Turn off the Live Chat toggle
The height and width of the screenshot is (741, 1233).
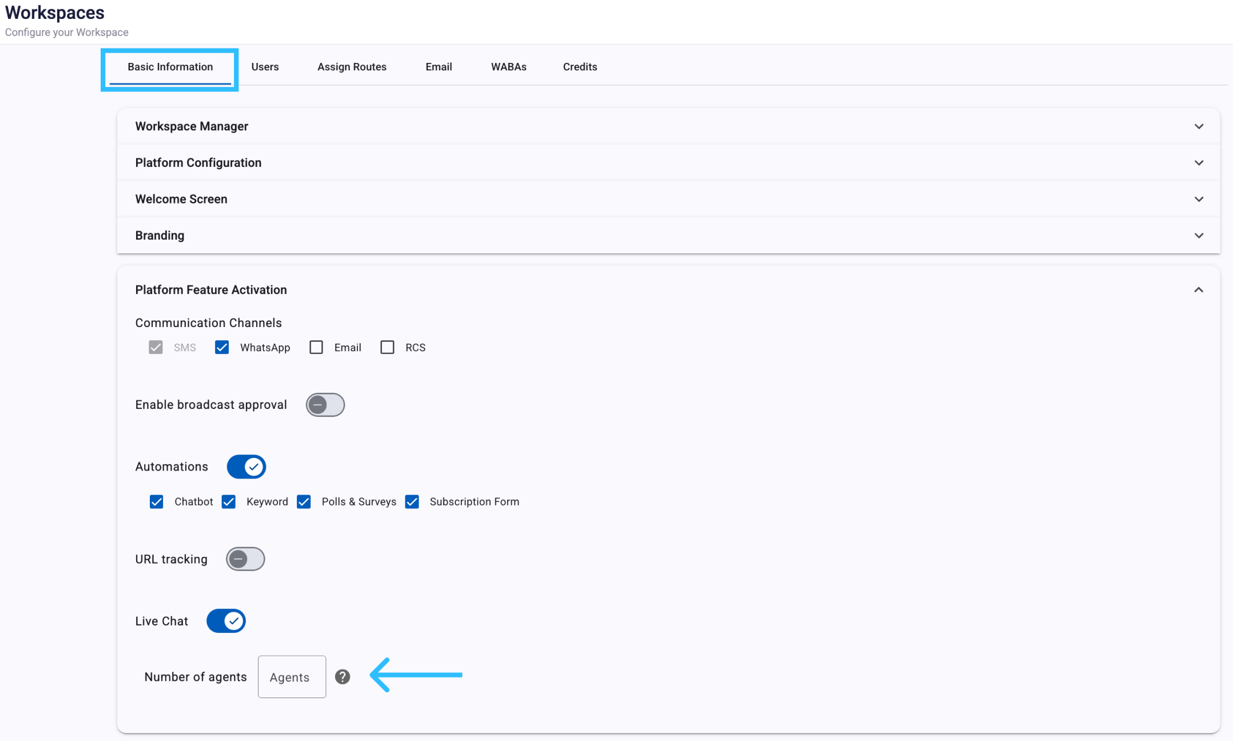226,621
